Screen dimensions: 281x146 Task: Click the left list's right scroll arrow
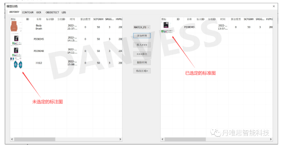(x=120, y=139)
